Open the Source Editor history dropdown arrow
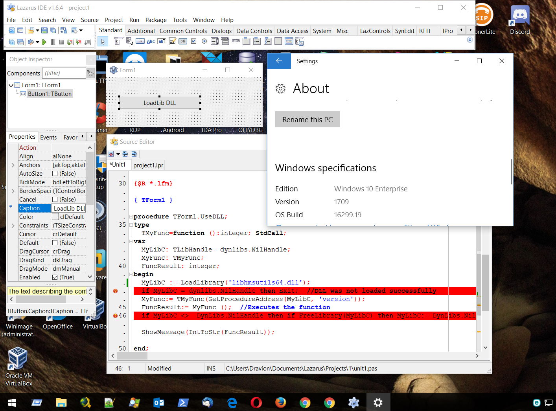Screen dimensions: 556x411 (118, 154)
